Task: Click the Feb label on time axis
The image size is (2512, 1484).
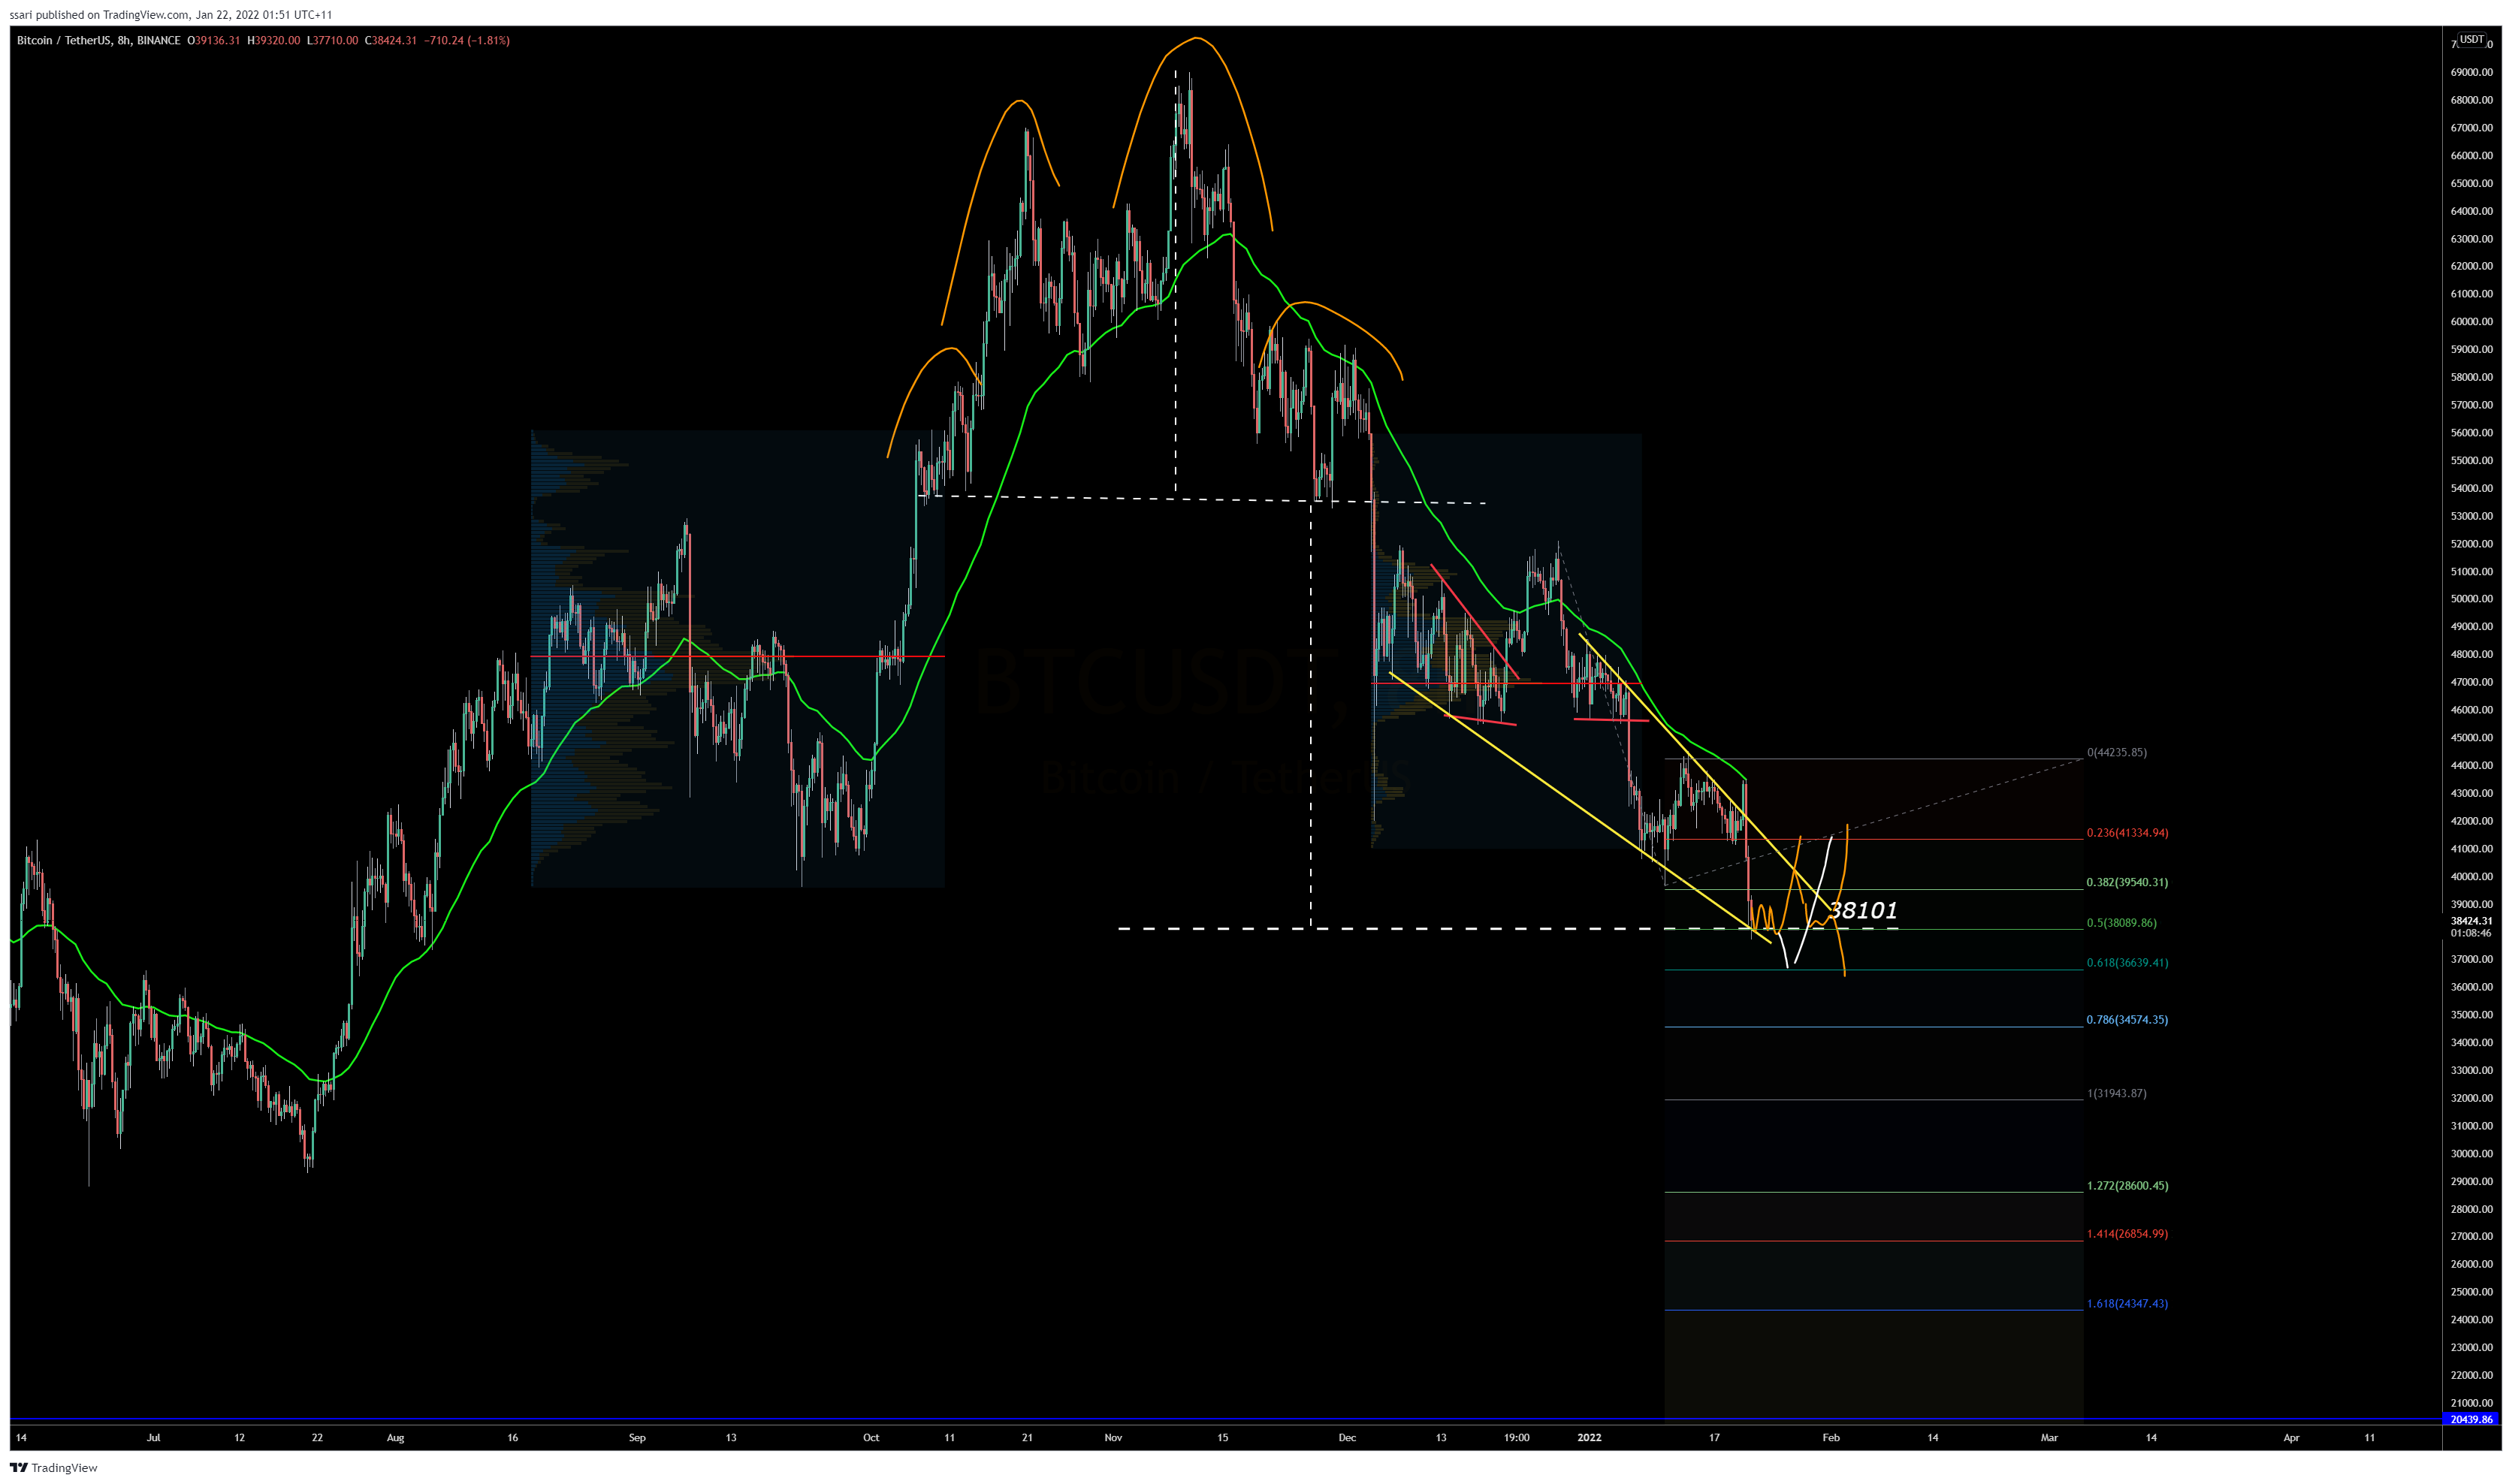Action: (1830, 1437)
